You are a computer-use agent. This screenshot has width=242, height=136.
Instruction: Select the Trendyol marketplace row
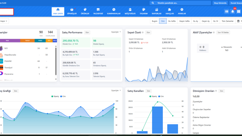[x=27, y=68]
